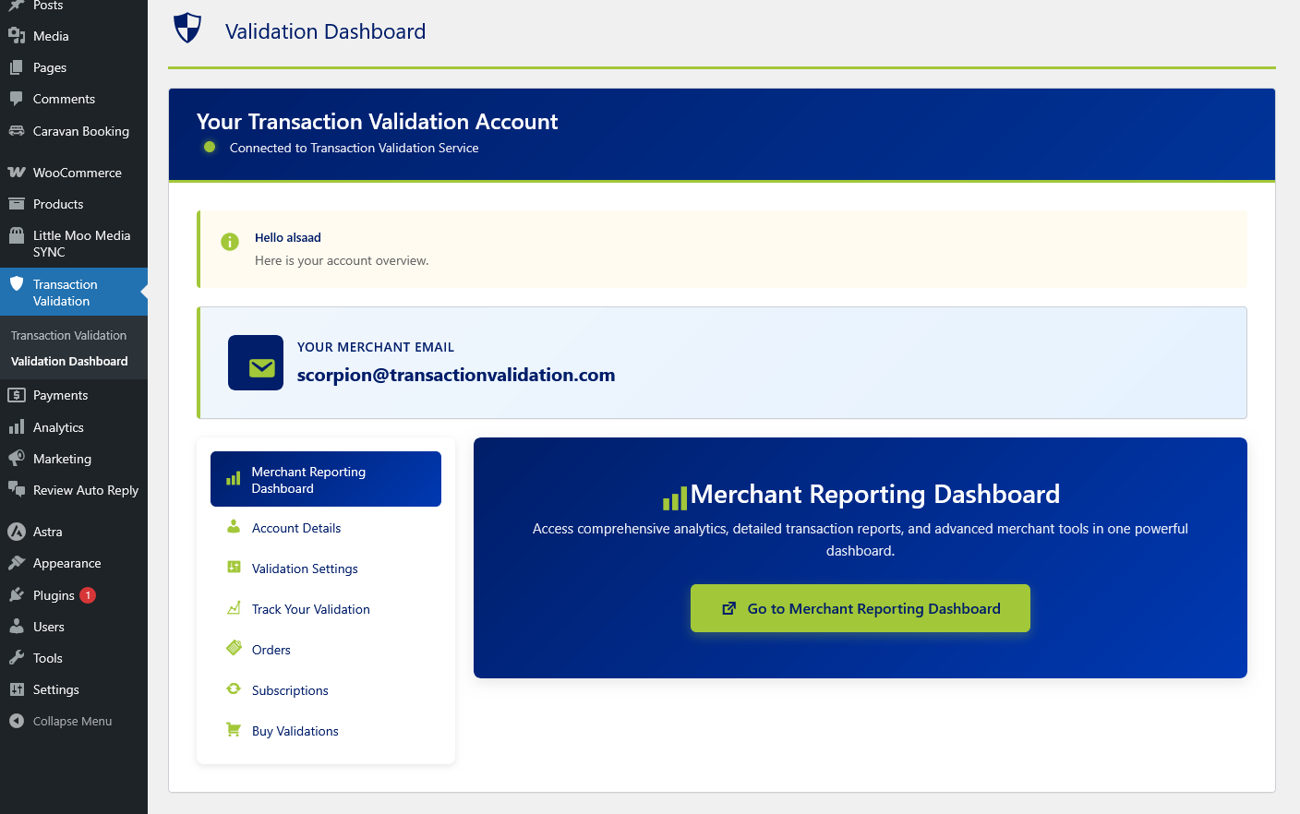Click the Account Details person icon

click(234, 527)
